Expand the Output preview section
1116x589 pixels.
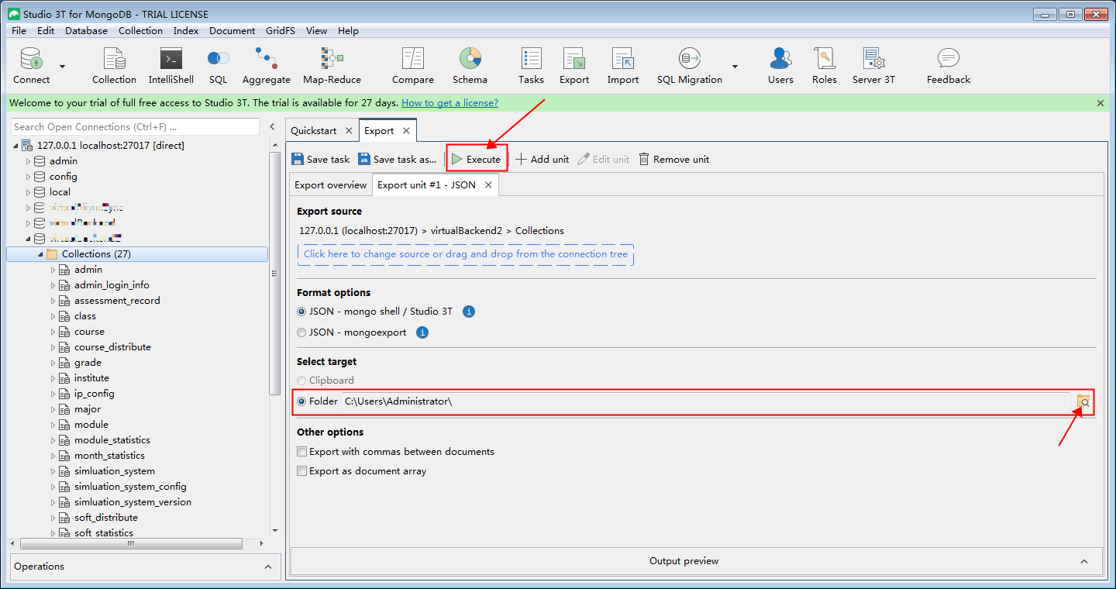[1084, 561]
